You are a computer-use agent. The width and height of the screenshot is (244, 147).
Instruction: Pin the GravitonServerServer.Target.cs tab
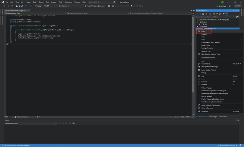click(27, 11)
